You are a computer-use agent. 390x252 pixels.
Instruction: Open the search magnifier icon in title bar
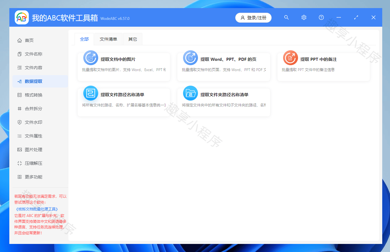[x=287, y=17]
